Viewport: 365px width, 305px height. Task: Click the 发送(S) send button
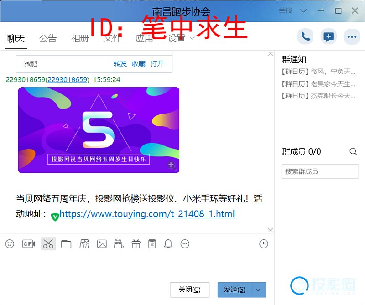(x=235, y=290)
